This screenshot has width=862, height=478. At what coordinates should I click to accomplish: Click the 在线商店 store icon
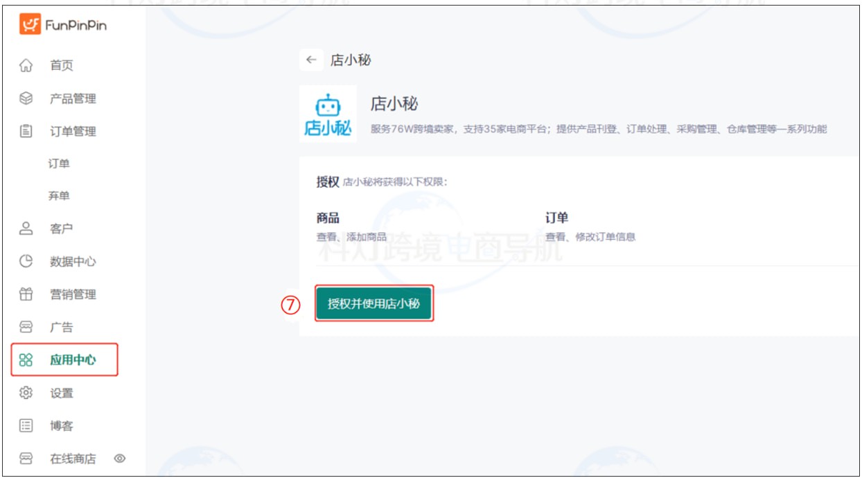pyautogui.click(x=24, y=457)
